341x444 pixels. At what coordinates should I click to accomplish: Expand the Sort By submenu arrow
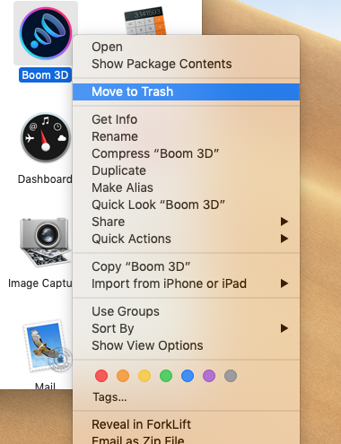pos(284,328)
